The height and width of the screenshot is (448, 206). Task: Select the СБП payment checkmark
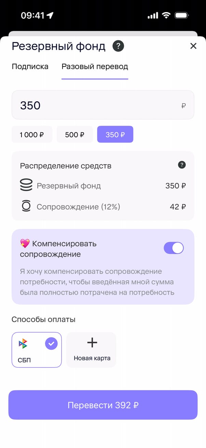point(51,343)
